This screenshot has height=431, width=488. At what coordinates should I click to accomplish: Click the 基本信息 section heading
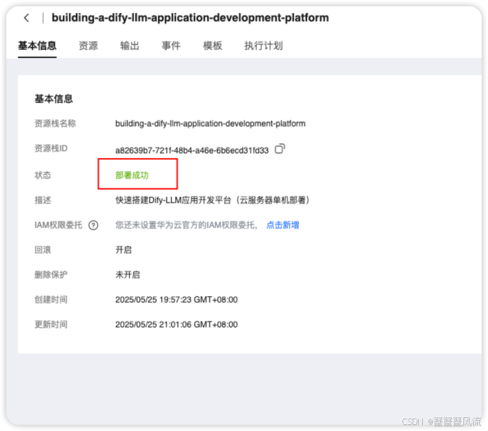[x=53, y=99]
